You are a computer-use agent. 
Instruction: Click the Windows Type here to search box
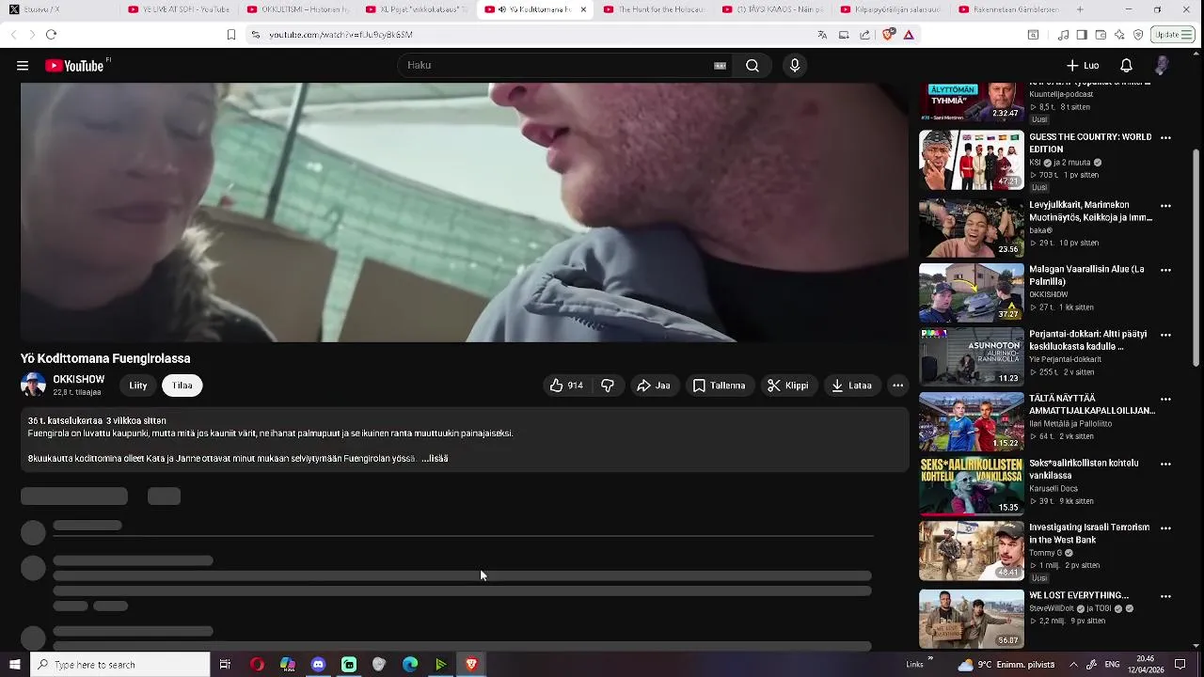pyautogui.click(x=119, y=665)
